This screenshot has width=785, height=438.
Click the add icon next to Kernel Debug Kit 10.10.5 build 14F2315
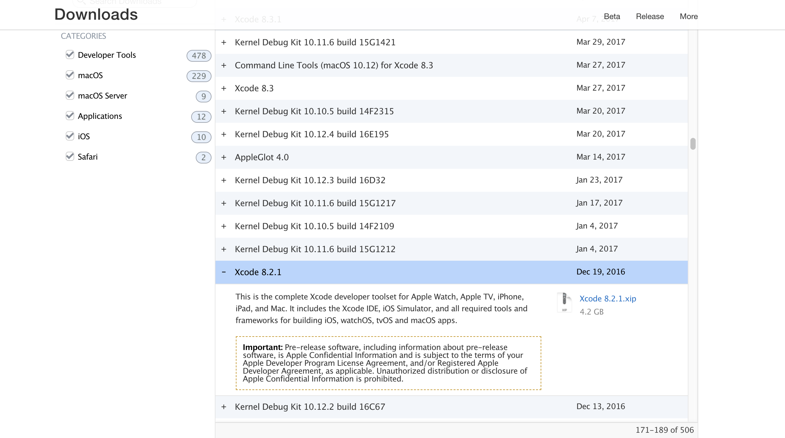click(x=224, y=111)
